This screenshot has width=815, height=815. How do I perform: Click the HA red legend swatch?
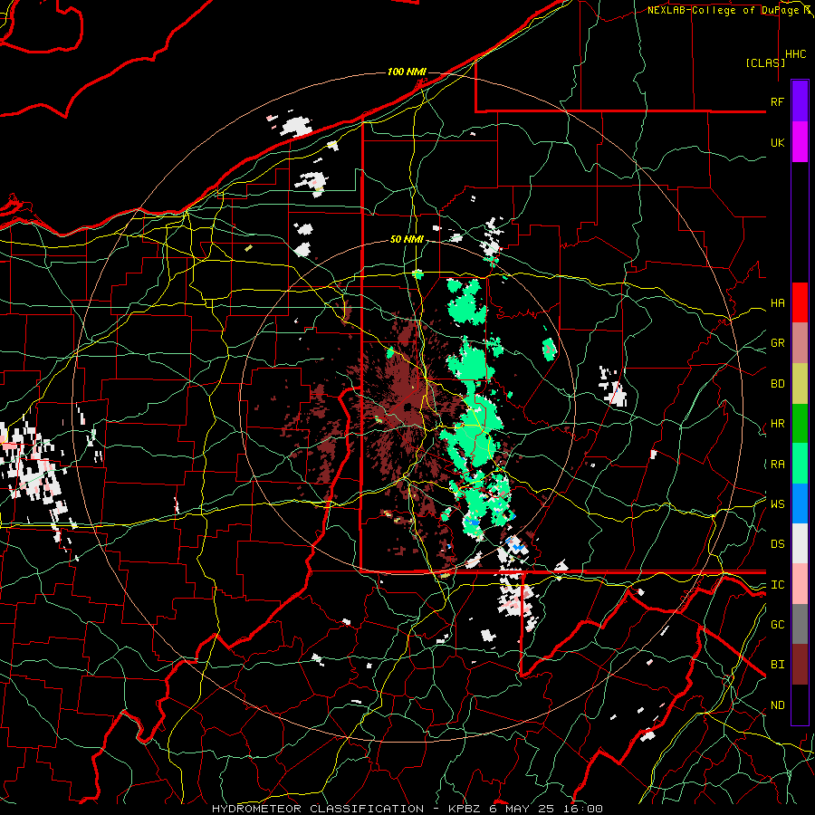click(800, 302)
